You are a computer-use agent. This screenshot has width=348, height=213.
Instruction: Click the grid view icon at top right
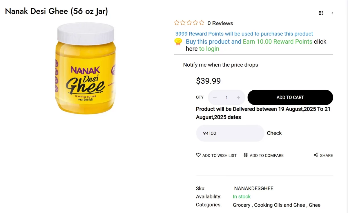[x=320, y=13]
